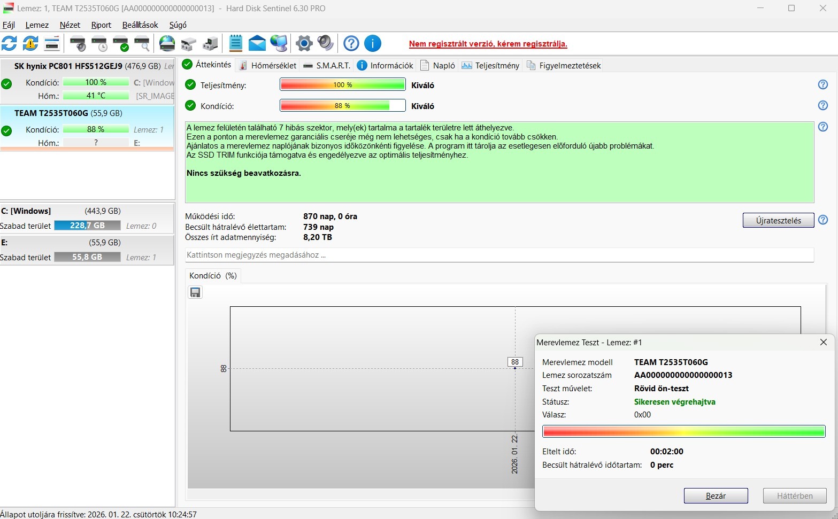Click the help icon next to Kondíció bar
838x519 pixels.
pos(823,105)
